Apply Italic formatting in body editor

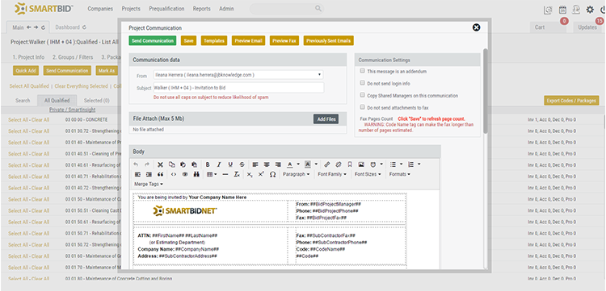pyautogui.click(x=219, y=164)
